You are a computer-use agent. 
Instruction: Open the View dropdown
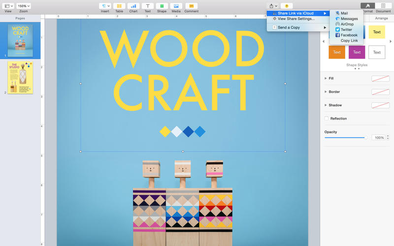click(8, 6)
